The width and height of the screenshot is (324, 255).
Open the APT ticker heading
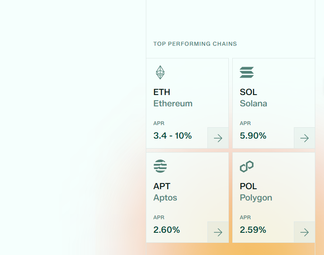point(162,186)
